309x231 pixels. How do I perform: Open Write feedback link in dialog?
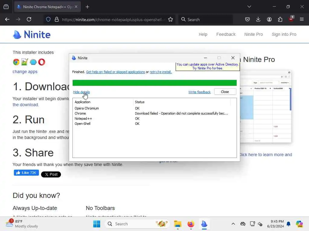(199, 92)
